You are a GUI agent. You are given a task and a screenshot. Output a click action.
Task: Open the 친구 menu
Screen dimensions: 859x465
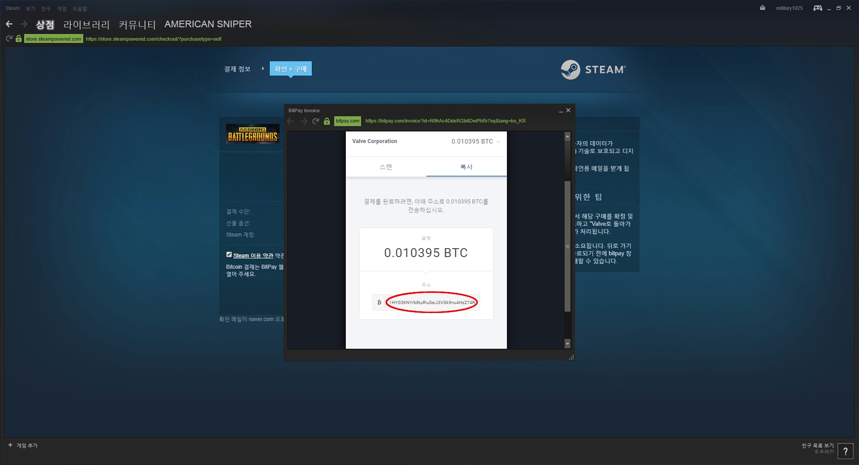[46, 8]
